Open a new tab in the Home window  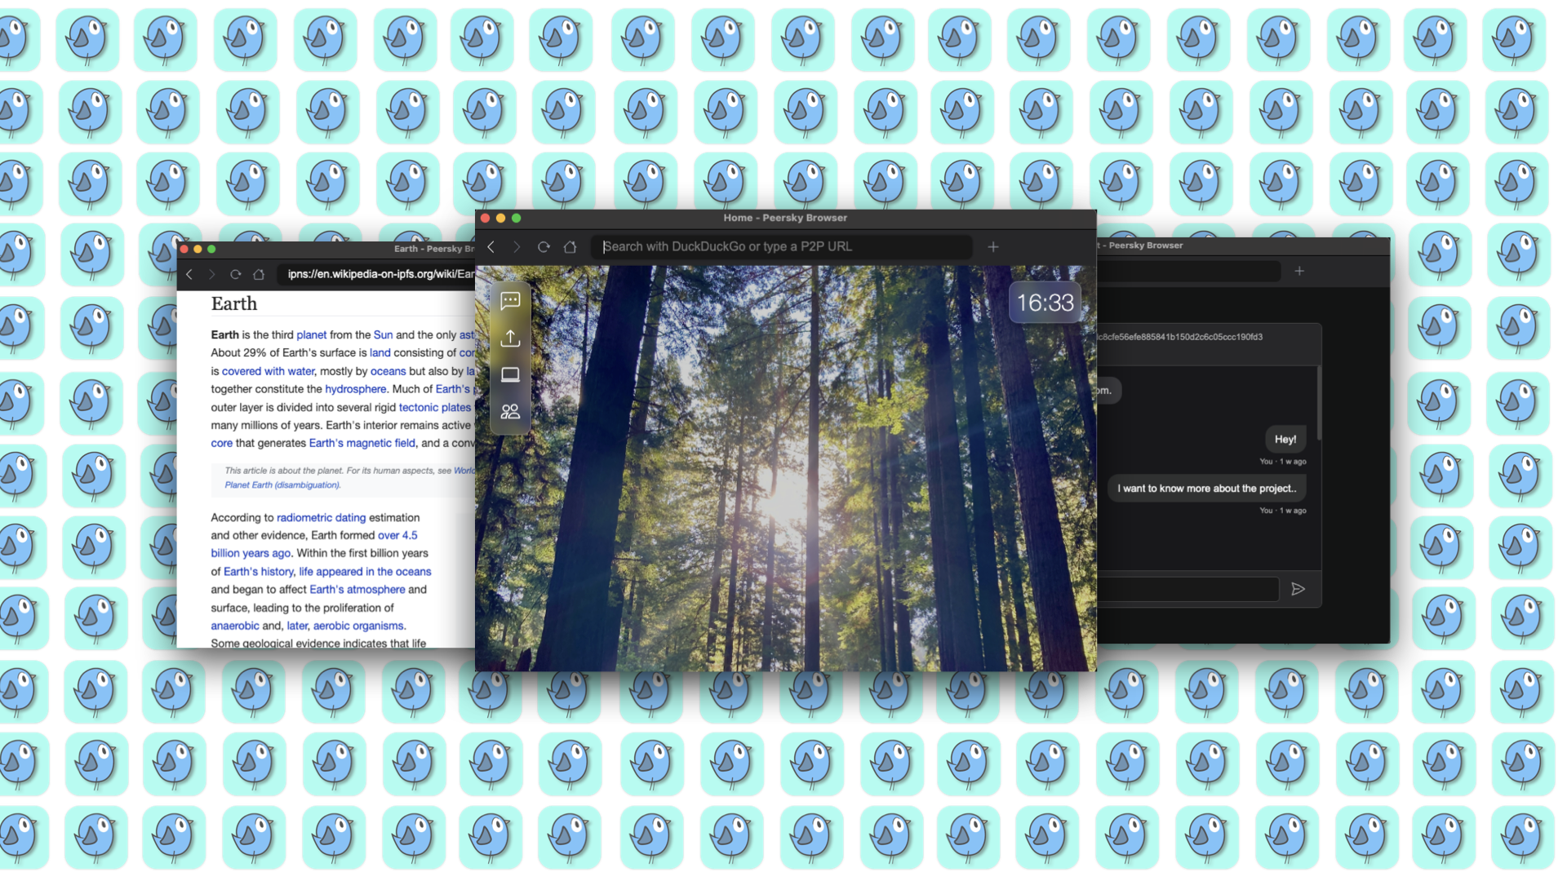(992, 246)
